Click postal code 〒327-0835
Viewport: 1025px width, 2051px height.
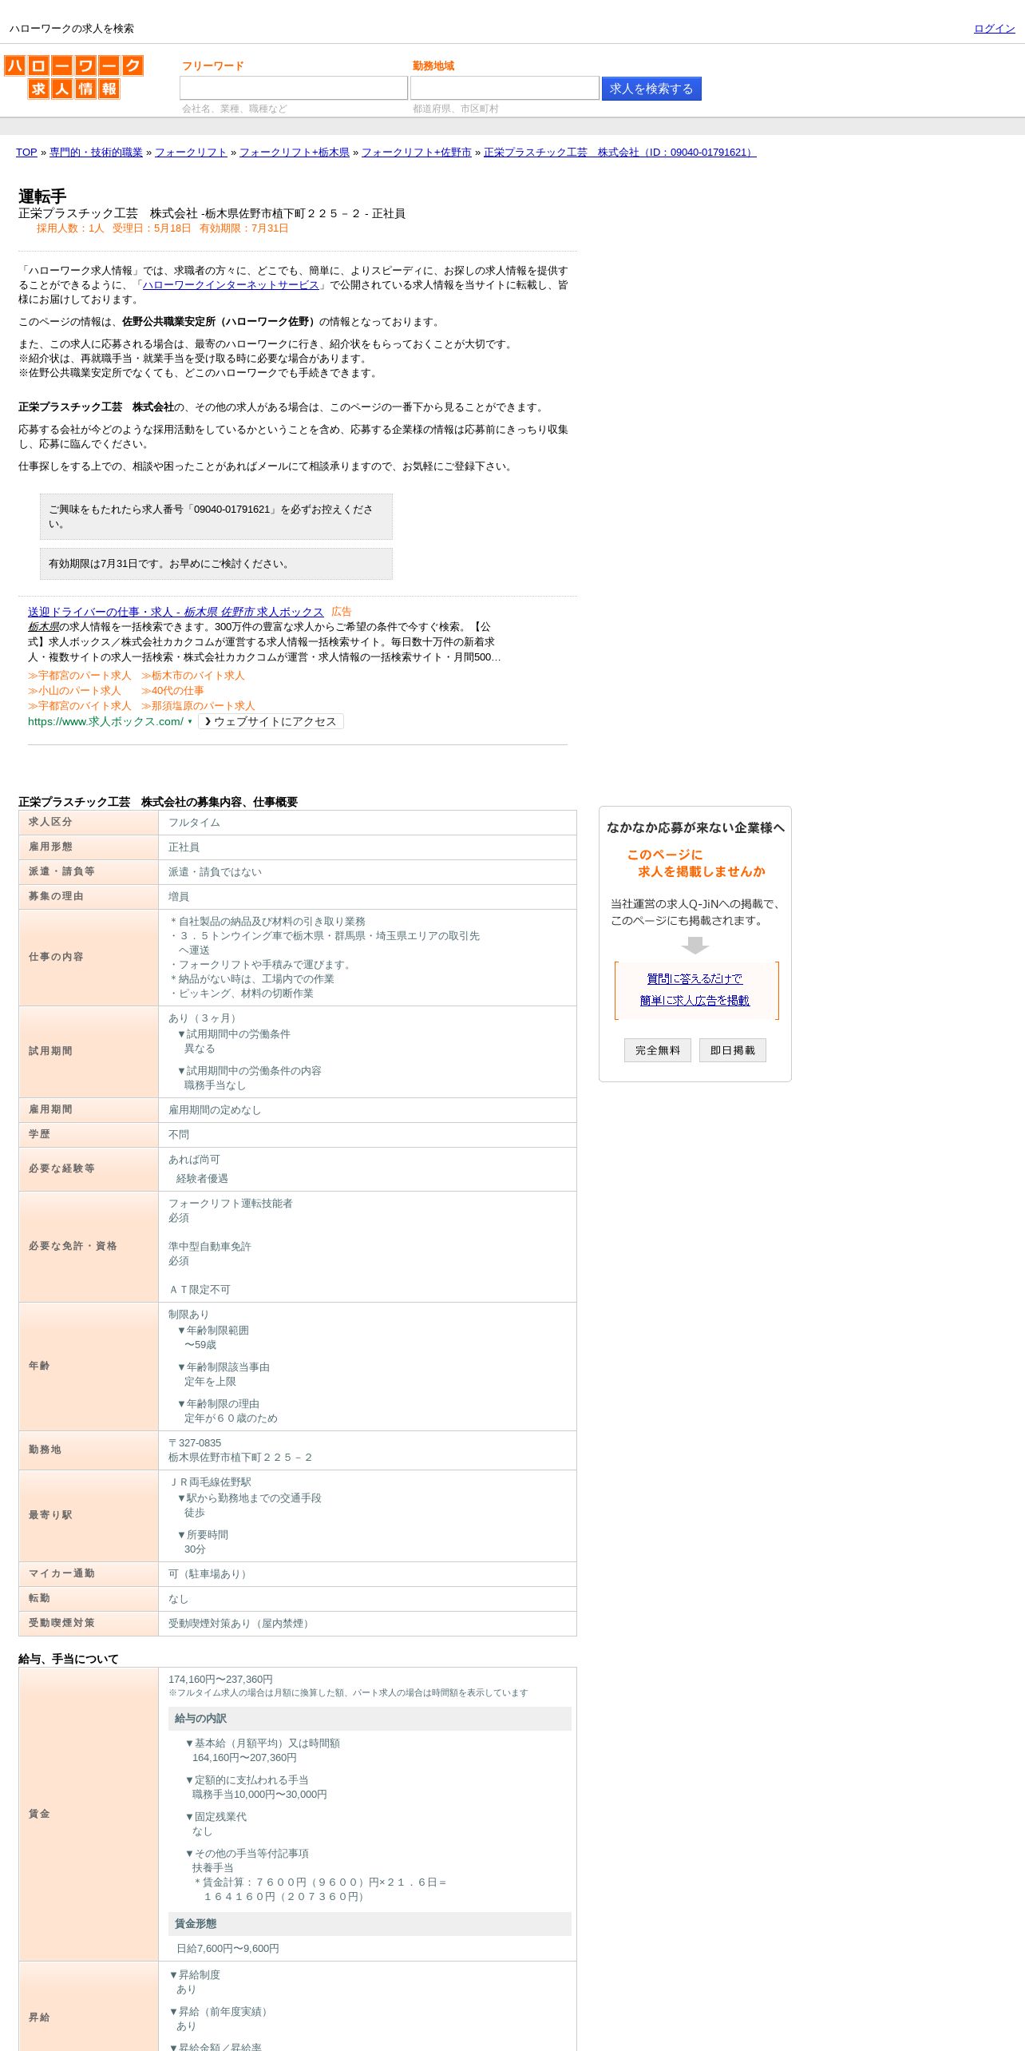tap(195, 1443)
